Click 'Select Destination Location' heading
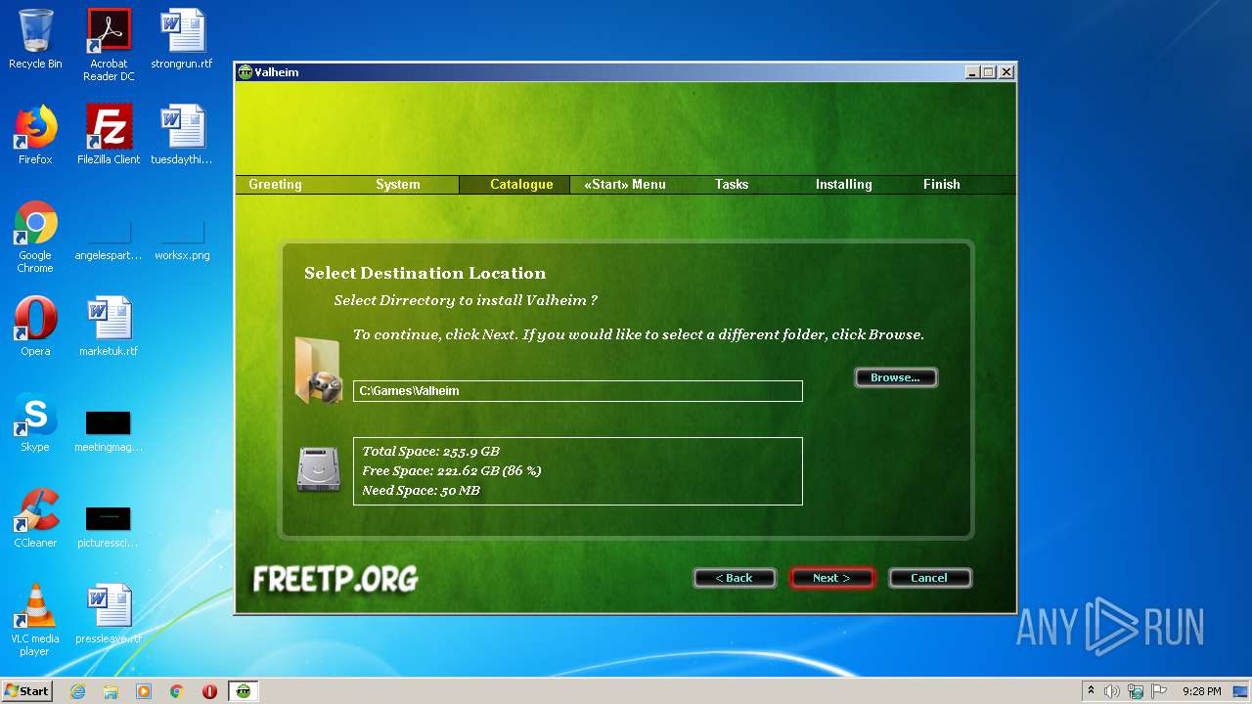Image resolution: width=1252 pixels, height=704 pixels. pyautogui.click(x=425, y=273)
